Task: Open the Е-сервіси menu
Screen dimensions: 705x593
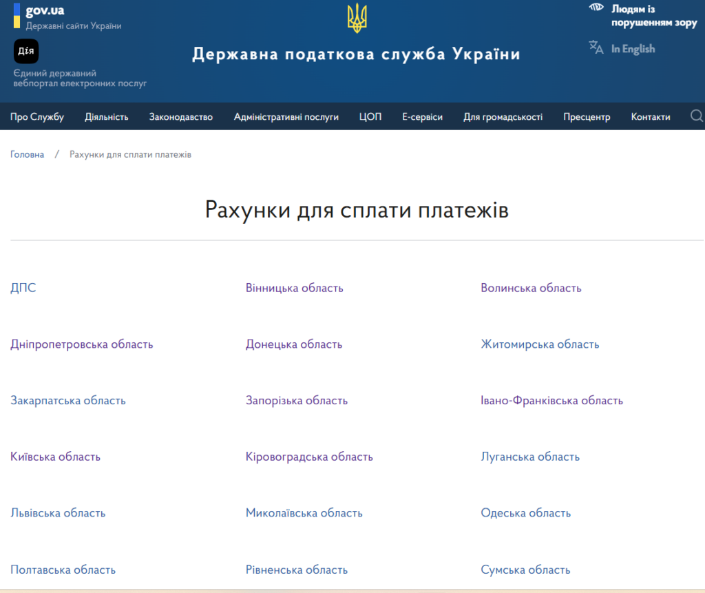Action: (x=422, y=117)
